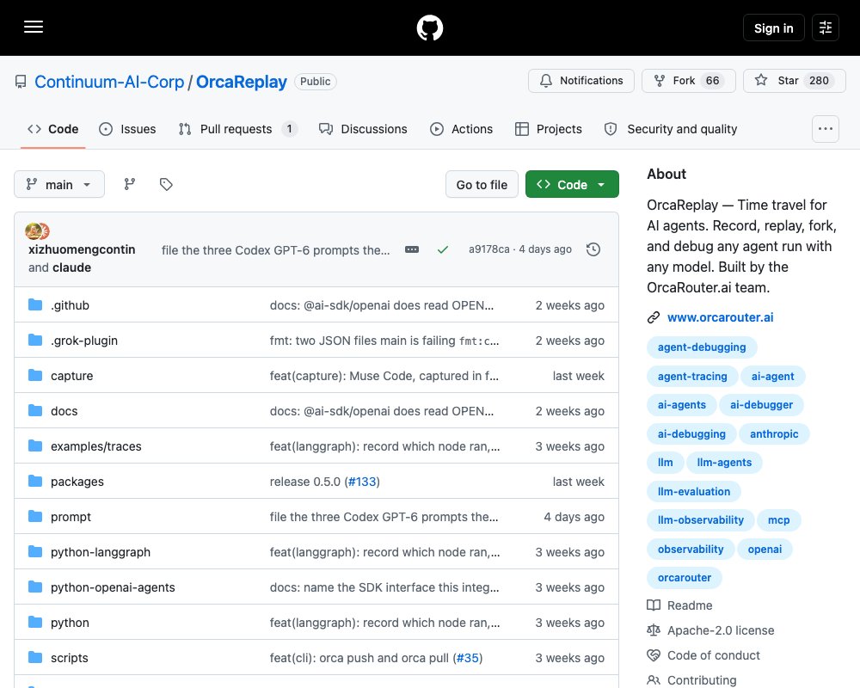
Task: Open the Pull requests tab
Action: coord(238,129)
